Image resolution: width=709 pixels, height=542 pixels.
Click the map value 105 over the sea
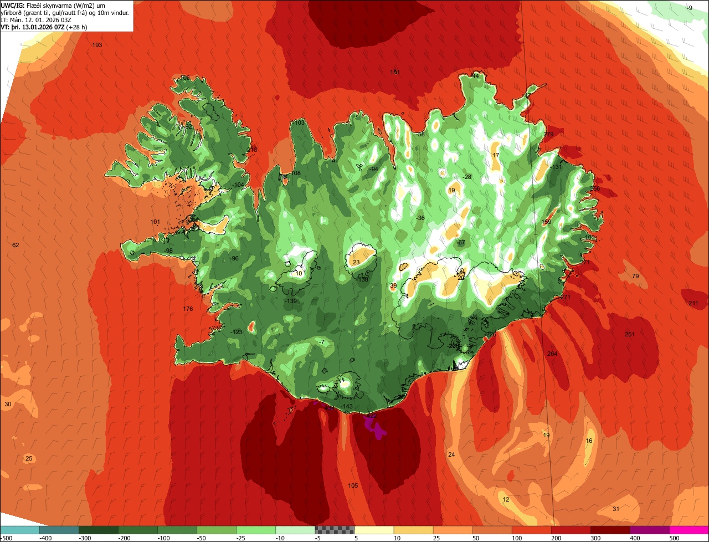click(353, 485)
